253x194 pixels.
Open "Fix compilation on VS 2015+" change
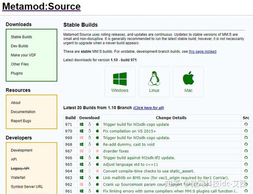tap(130, 131)
